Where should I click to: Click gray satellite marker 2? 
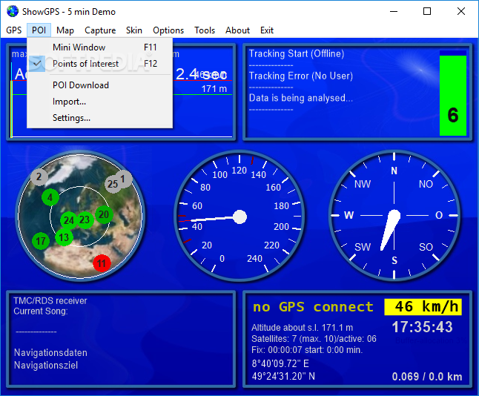pos(39,176)
